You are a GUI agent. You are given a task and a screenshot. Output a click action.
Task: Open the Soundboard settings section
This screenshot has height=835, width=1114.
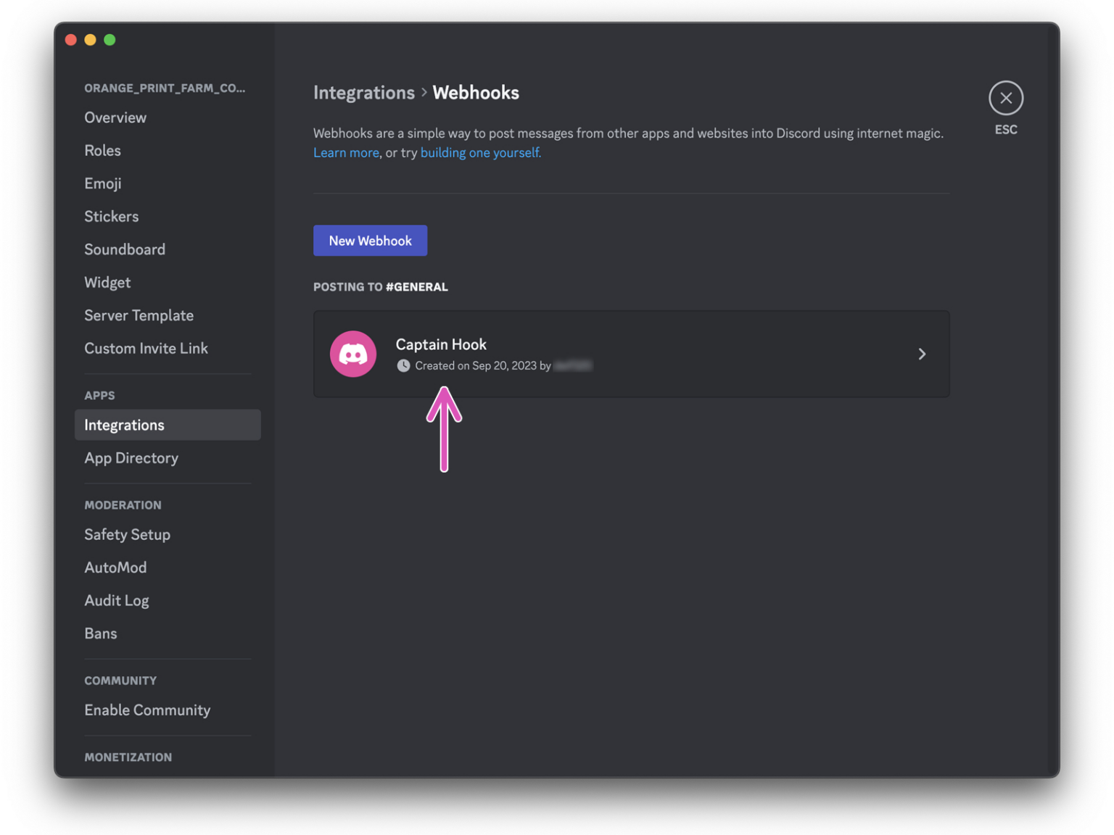click(x=125, y=249)
